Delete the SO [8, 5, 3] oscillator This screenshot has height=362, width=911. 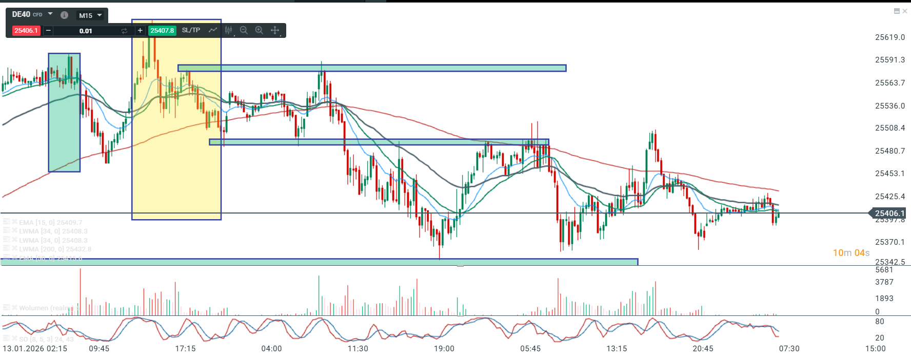(14, 338)
